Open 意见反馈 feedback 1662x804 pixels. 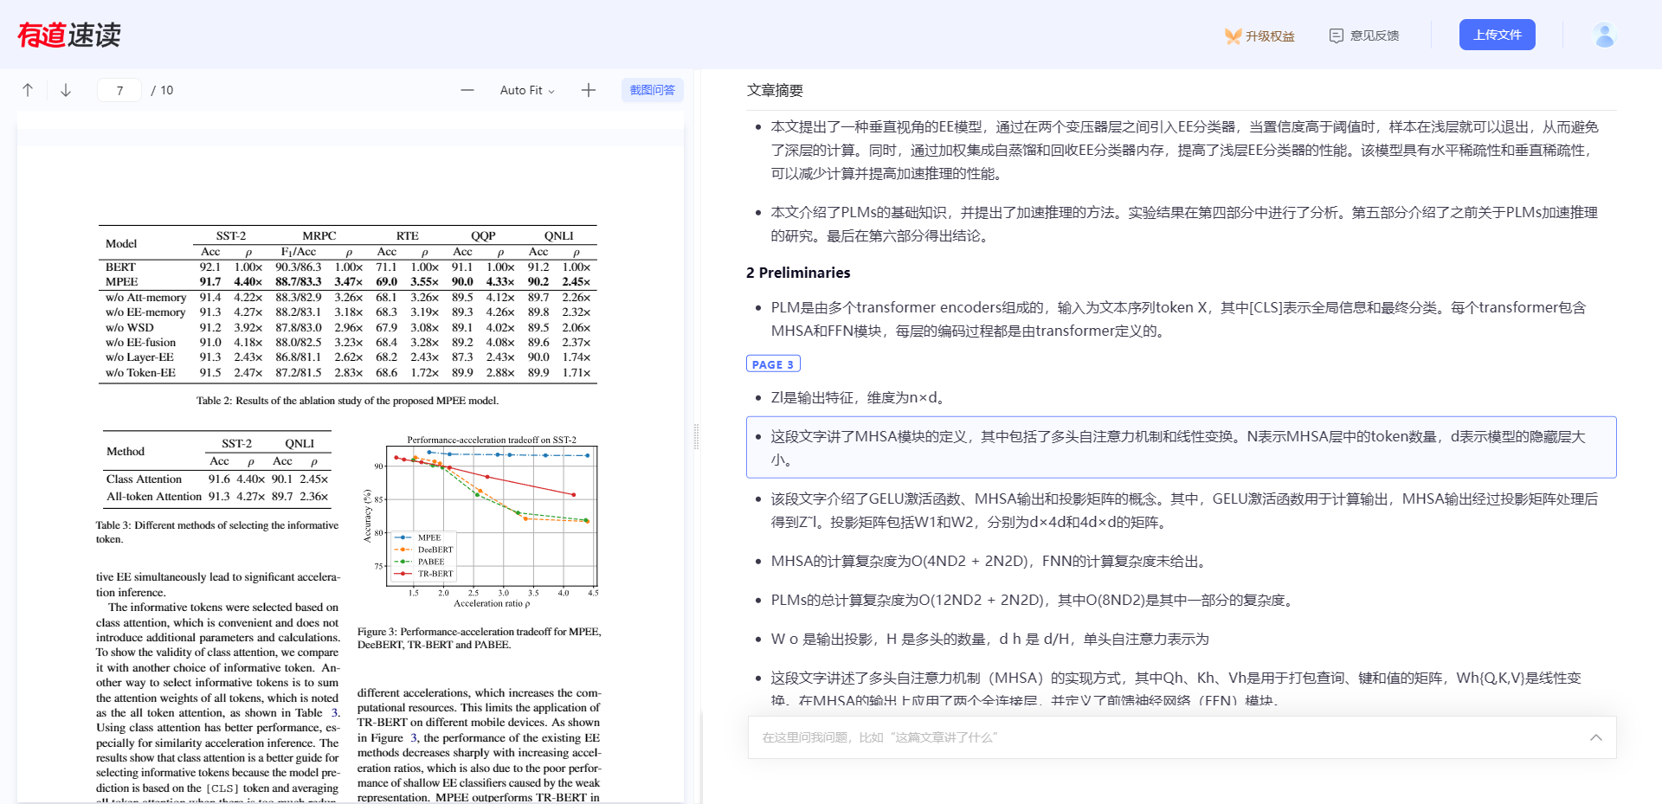(x=1364, y=35)
